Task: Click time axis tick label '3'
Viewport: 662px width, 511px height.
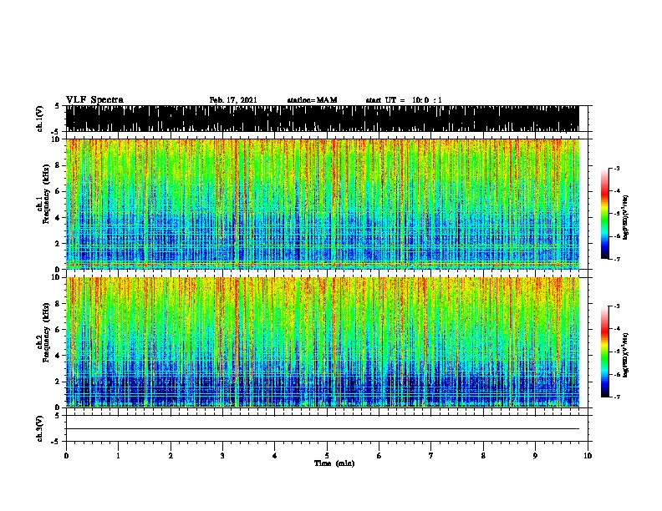Action: 222,456
